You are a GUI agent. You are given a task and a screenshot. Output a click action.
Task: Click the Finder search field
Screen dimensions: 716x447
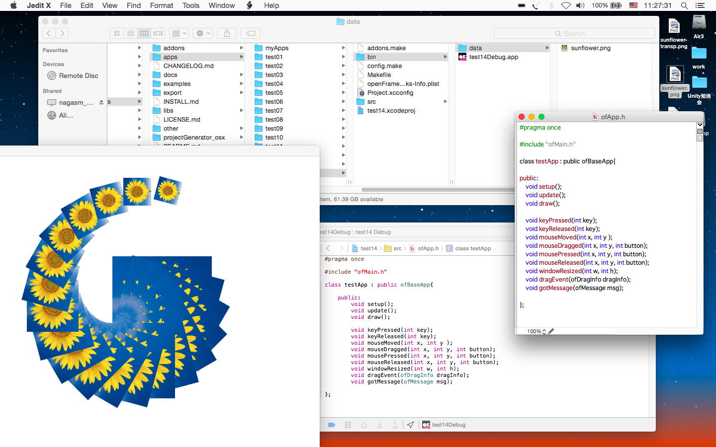(574, 33)
